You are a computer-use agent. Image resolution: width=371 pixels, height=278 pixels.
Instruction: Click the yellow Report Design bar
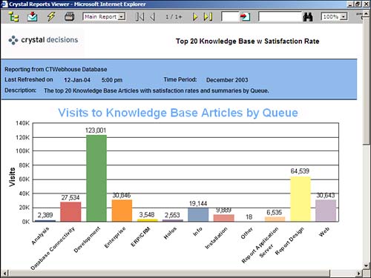(301, 199)
